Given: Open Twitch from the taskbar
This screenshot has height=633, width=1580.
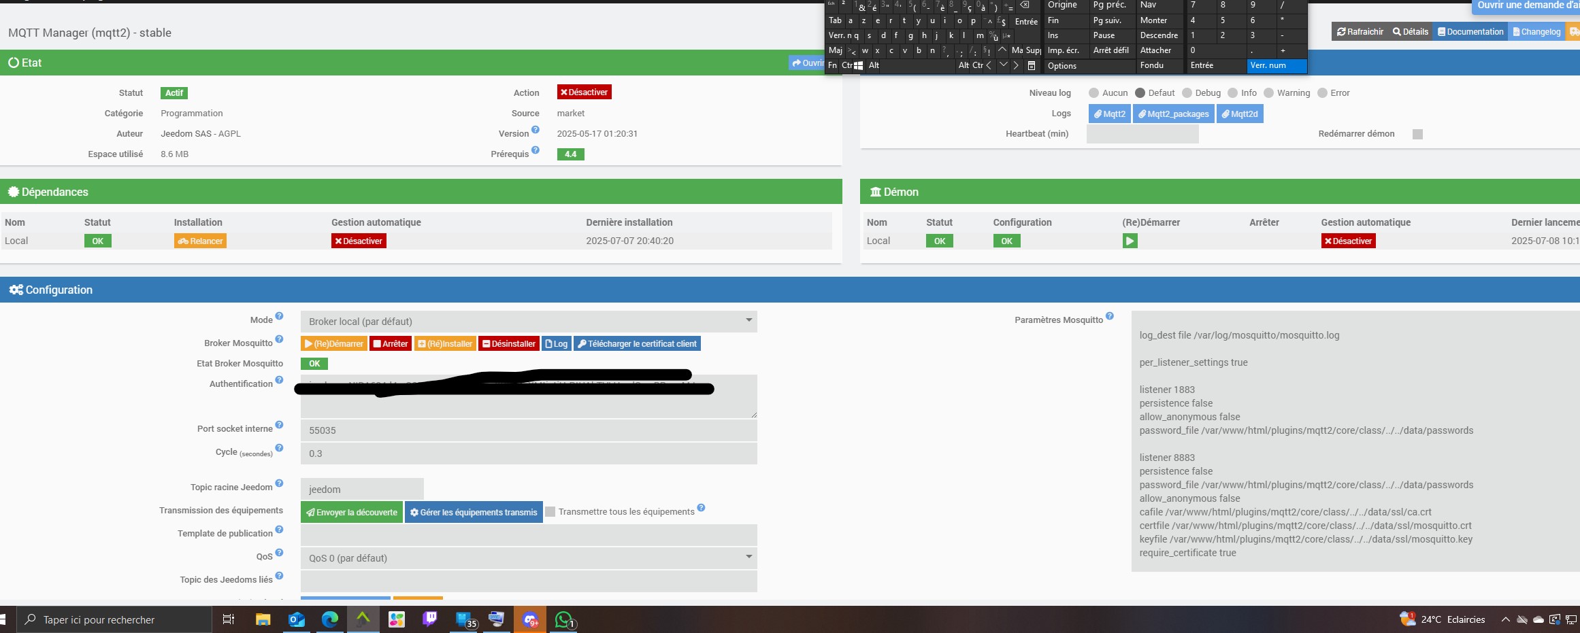Looking at the screenshot, I should click(430, 619).
